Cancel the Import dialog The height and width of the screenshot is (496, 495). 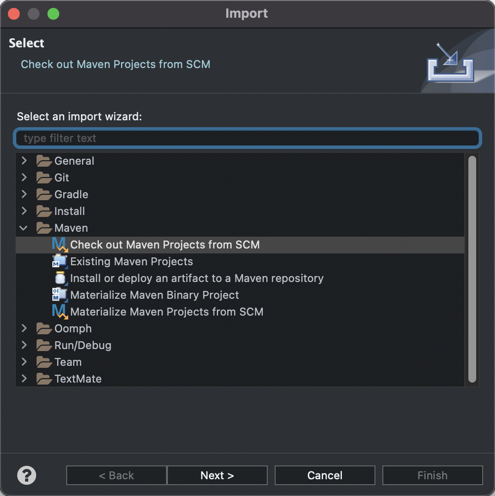pyautogui.click(x=325, y=475)
